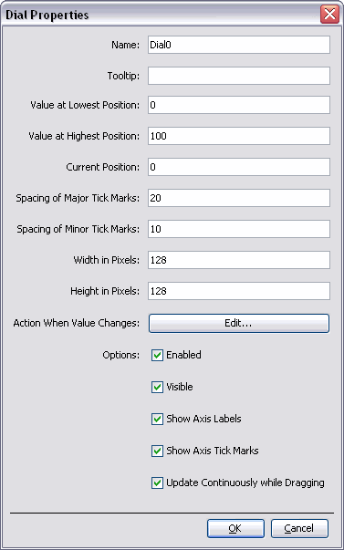This screenshot has width=344, height=550.
Task: Close the Dial Properties window
Action: point(329,15)
